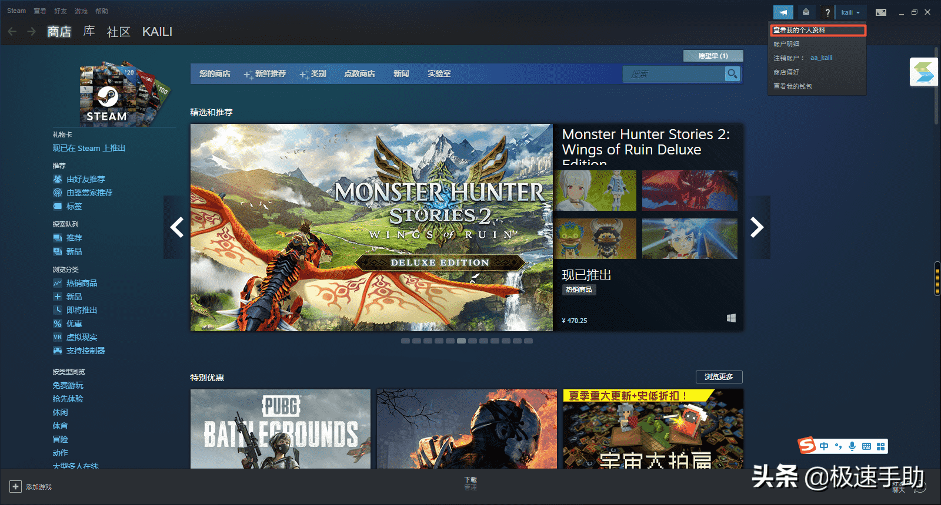941x505 pixels.
Task: Click the store search magnifier icon
Action: [732, 73]
